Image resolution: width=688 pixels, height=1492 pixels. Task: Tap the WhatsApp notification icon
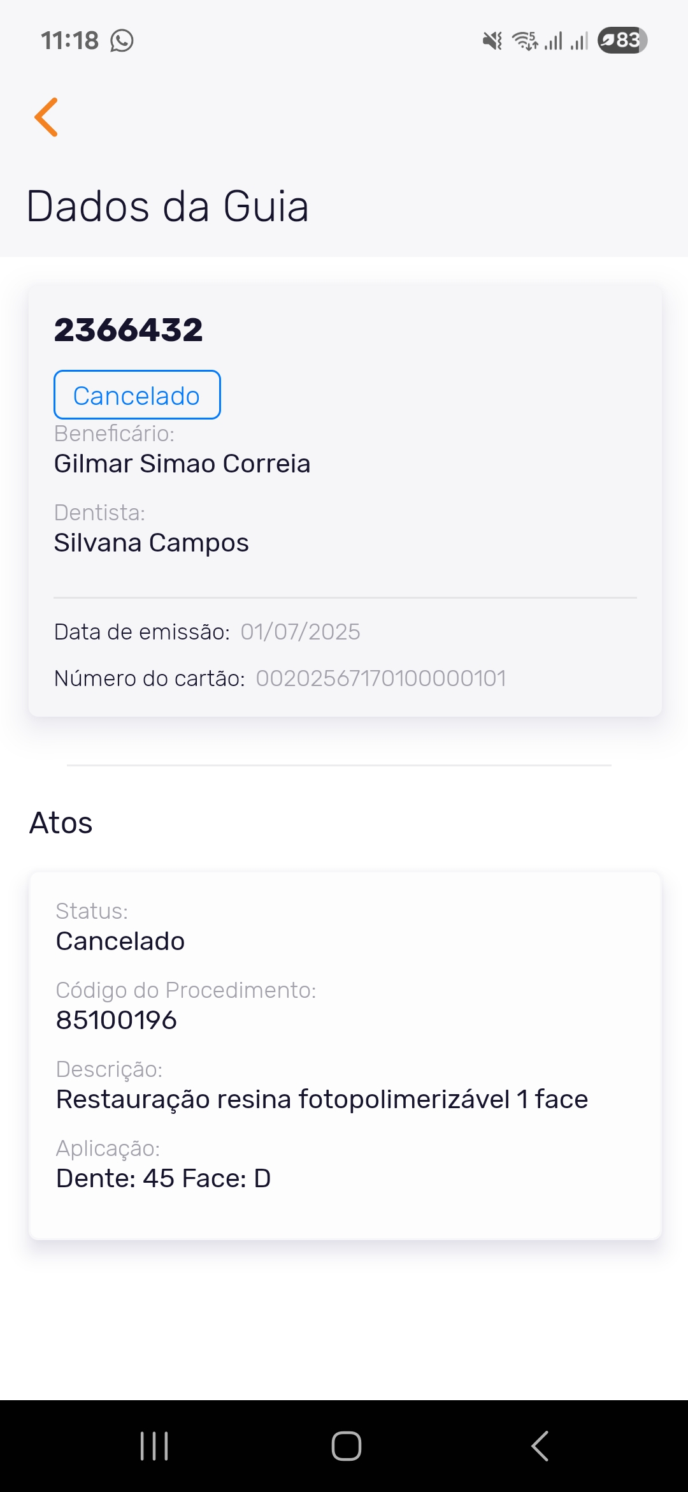[x=122, y=41]
